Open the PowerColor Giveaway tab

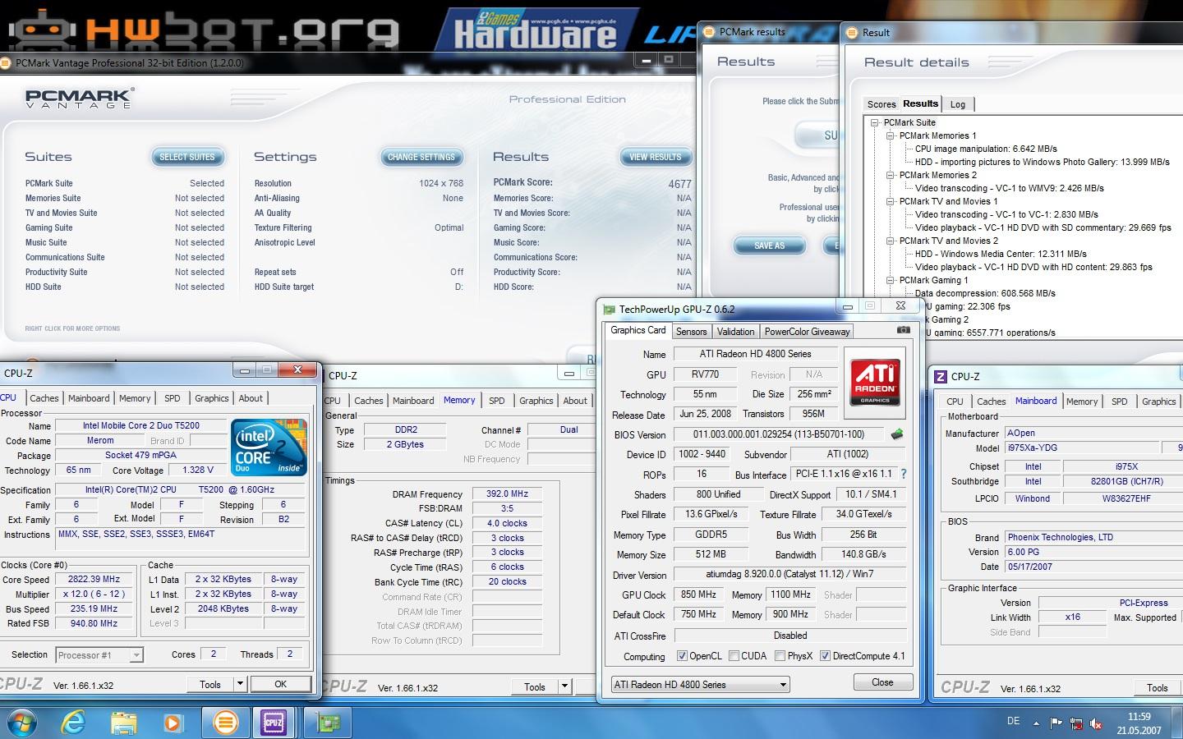tap(808, 332)
